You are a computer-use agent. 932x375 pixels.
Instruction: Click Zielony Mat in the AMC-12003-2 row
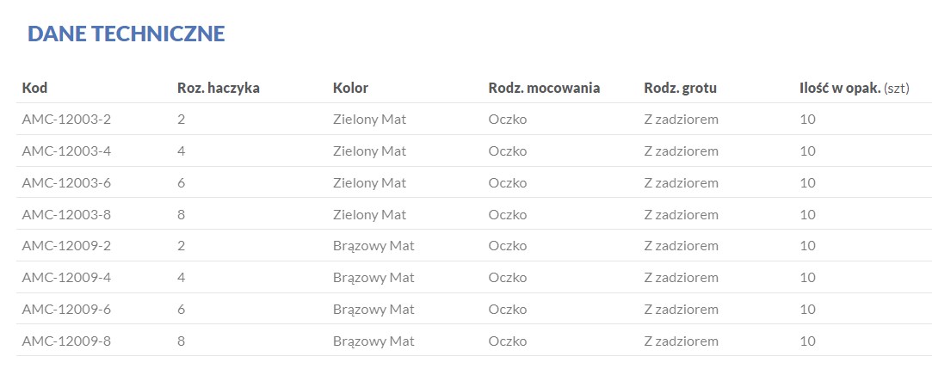(x=369, y=120)
